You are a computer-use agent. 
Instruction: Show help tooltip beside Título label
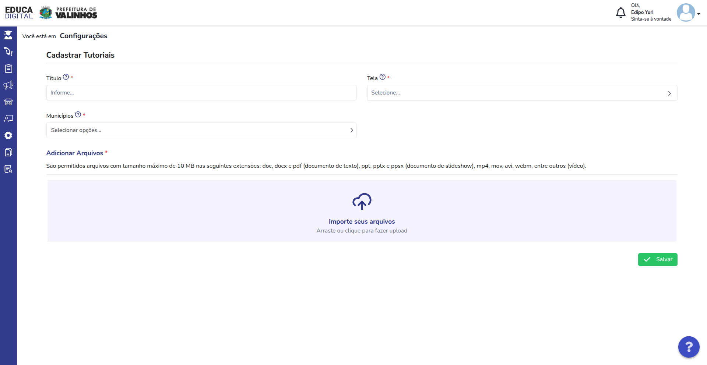tap(66, 77)
